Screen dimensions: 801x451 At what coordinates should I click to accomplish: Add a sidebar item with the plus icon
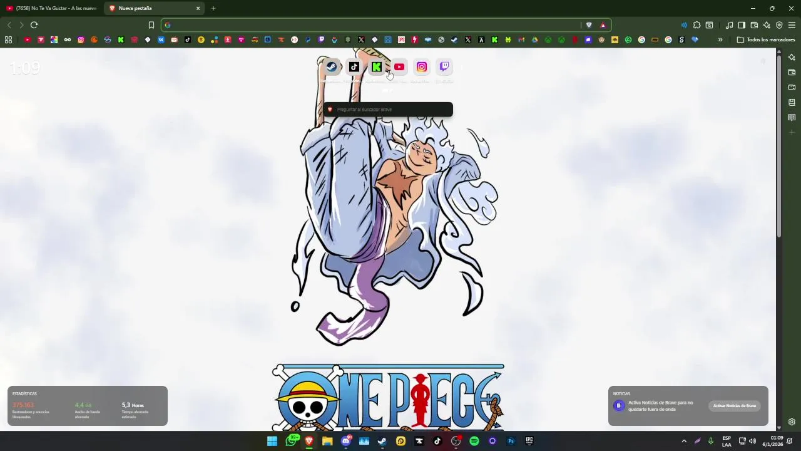coord(792,132)
